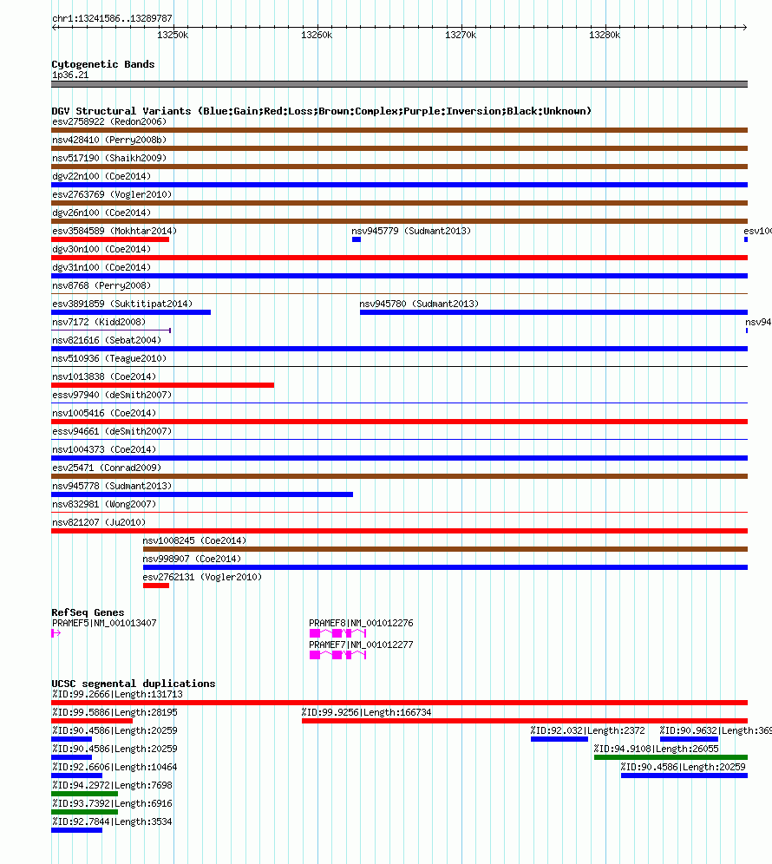Click duplication %ID:92.7844|Length:3534
The height and width of the screenshot is (864, 772).
click(112, 821)
